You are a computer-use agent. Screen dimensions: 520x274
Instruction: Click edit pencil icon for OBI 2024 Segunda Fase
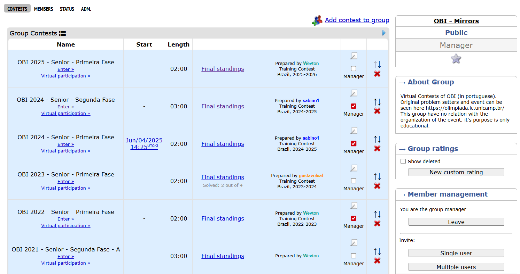pyautogui.click(x=354, y=93)
